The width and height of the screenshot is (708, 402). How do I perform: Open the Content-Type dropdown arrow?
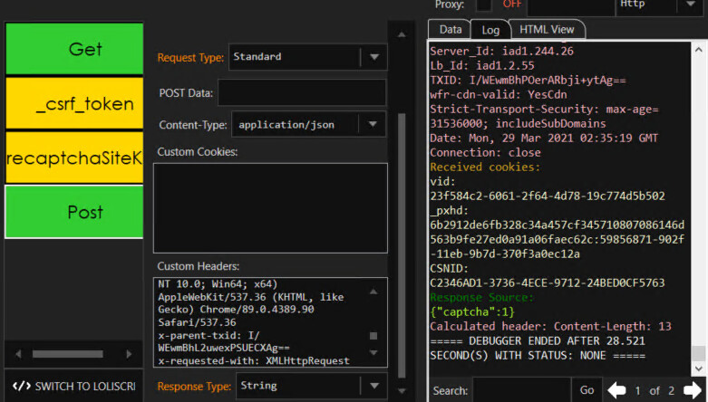tap(373, 124)
